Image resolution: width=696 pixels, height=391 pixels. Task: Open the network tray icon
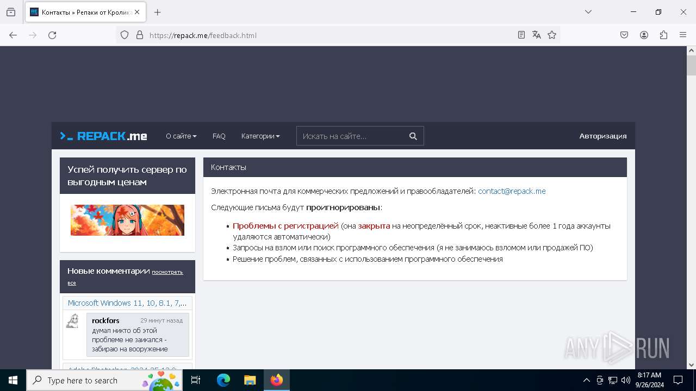click(613, 380)
